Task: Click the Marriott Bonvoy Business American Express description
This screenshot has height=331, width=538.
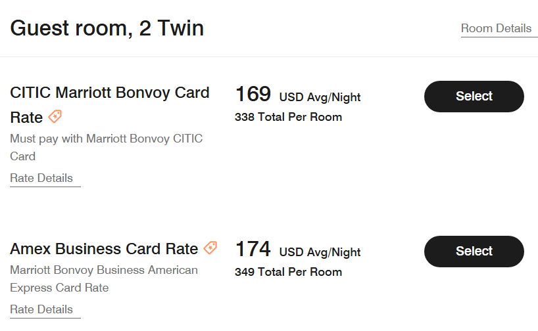Action: tap(104, 270)
